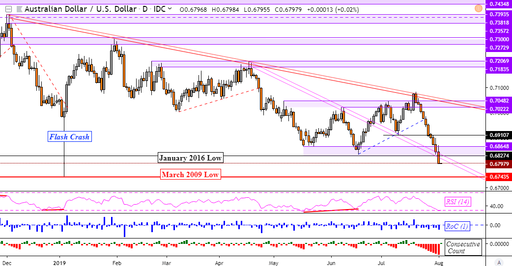Click the Mar date on the time axis
This screenshot has height=266, width=512.
tap(167, 263)
